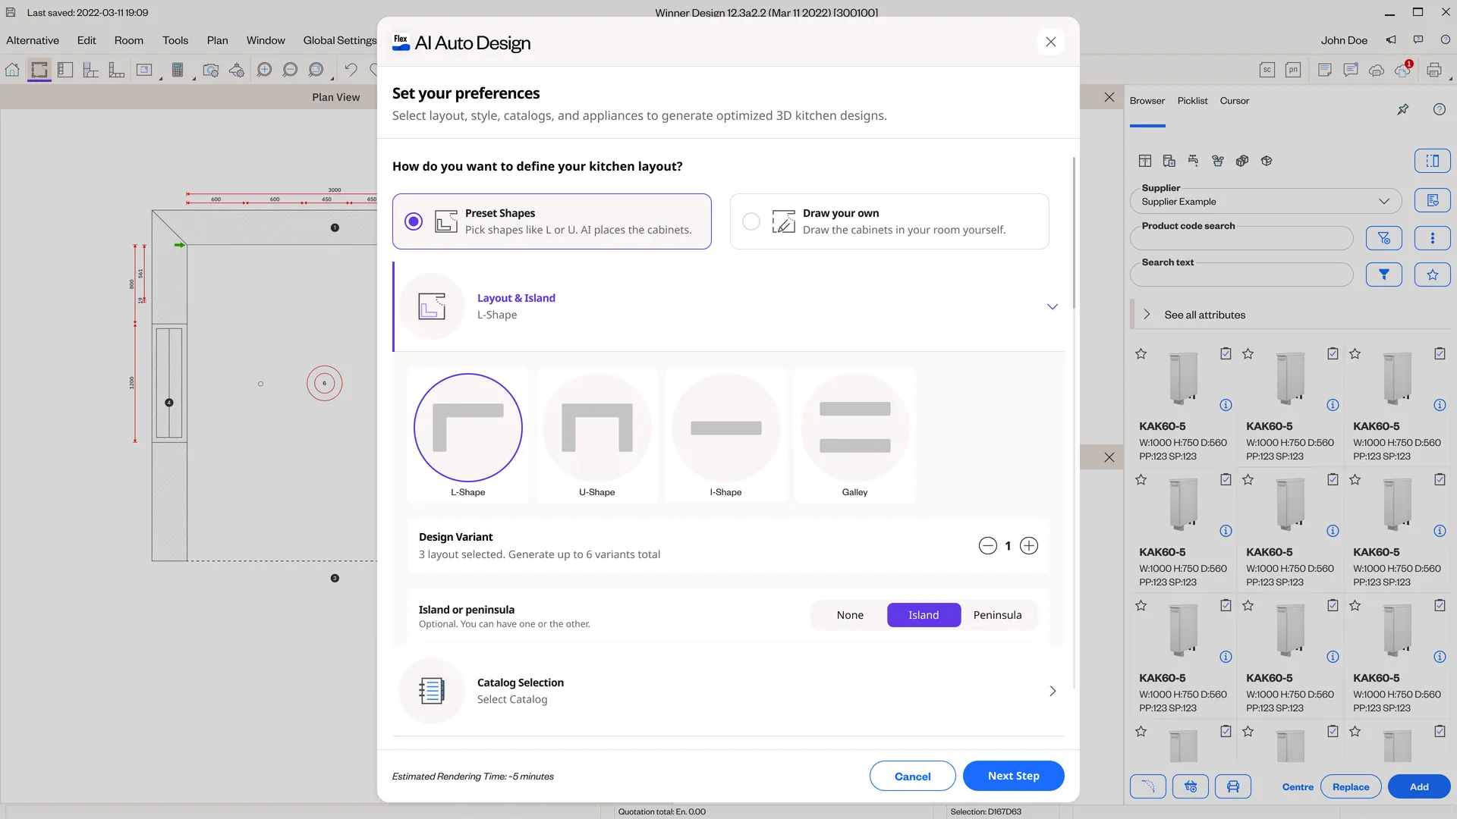Switch to the Picklist tab

point(1192,101)
